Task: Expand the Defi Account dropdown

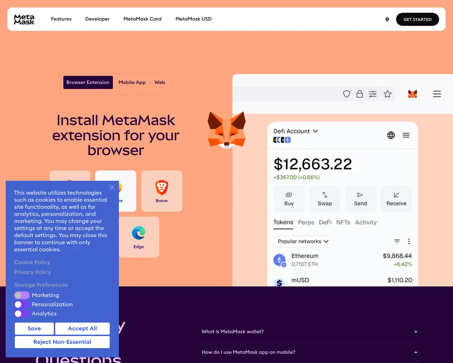Action: click(x=296, y=131)
